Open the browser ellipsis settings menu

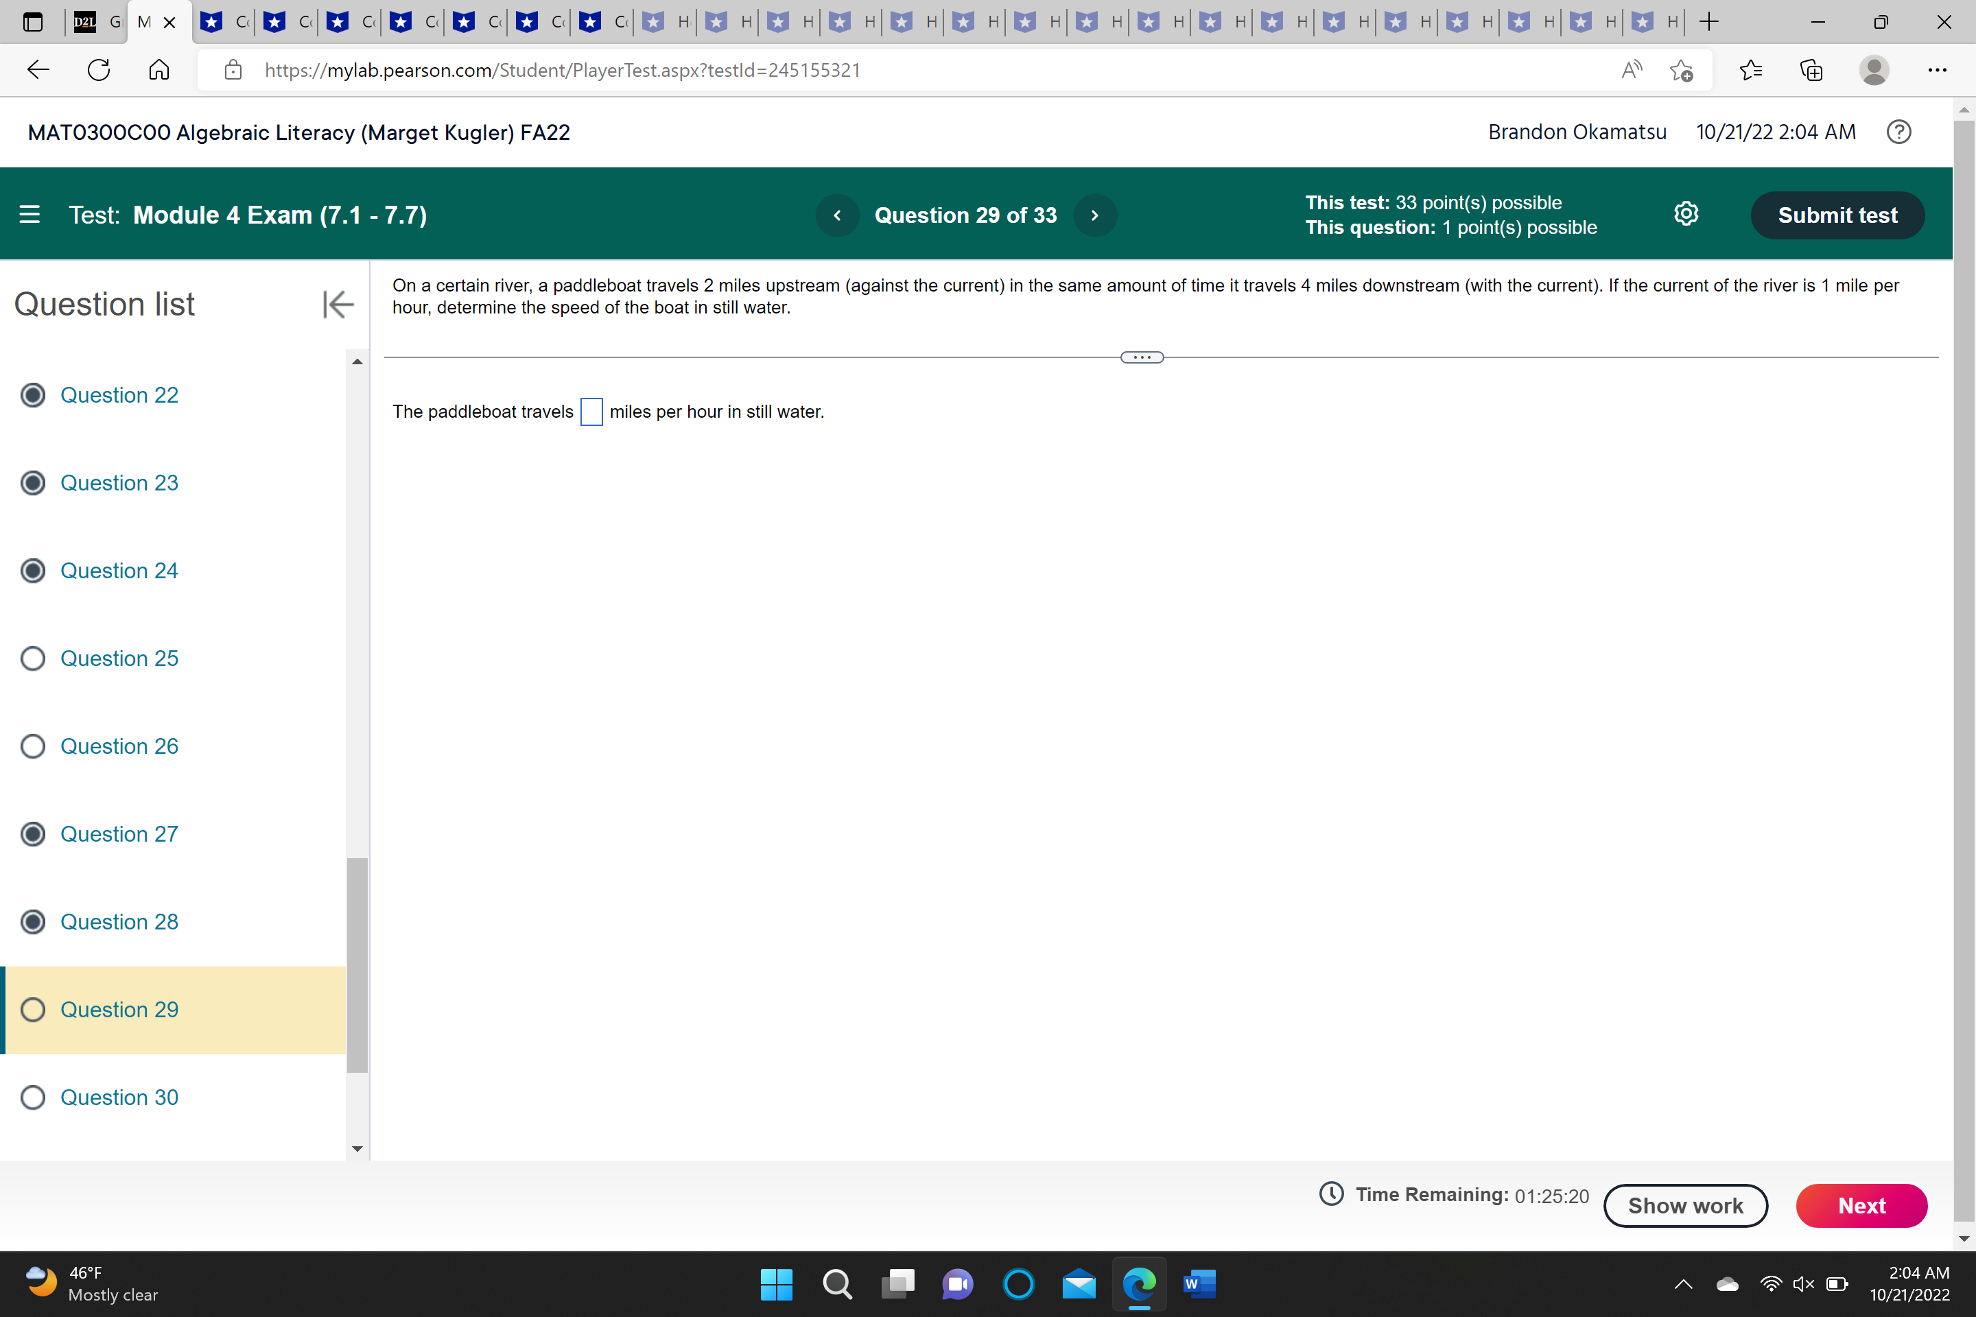1938,70
